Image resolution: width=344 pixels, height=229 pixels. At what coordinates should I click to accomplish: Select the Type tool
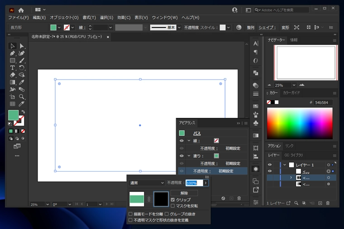point(12,68)
